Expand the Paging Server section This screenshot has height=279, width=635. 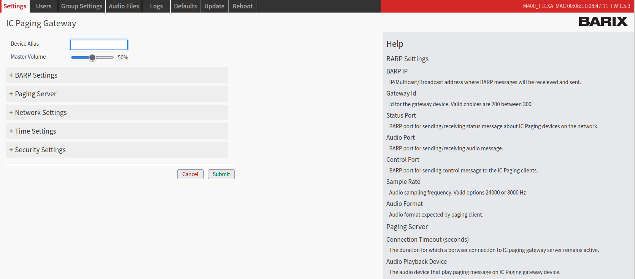click(35, 94)
